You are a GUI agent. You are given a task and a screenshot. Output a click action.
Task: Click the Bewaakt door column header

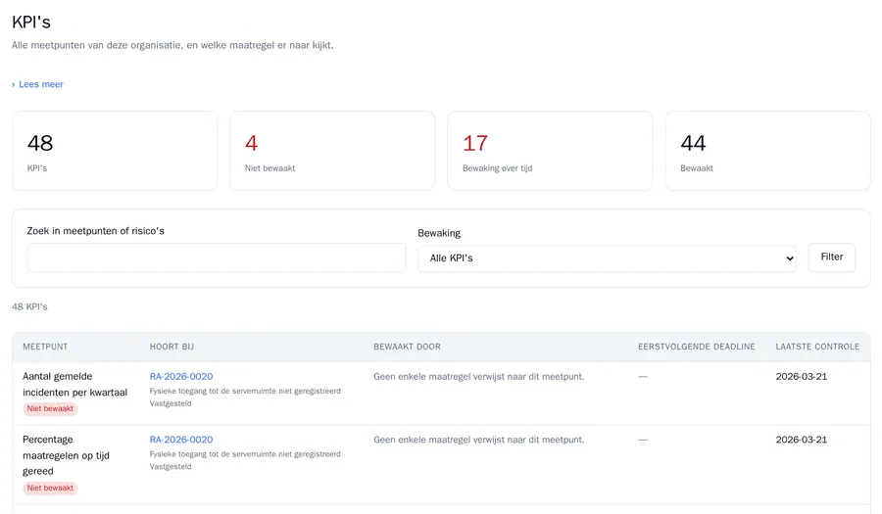tap(408, 347)
